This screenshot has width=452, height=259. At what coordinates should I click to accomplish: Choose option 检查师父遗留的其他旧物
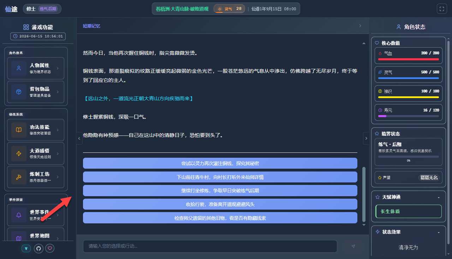220,218
